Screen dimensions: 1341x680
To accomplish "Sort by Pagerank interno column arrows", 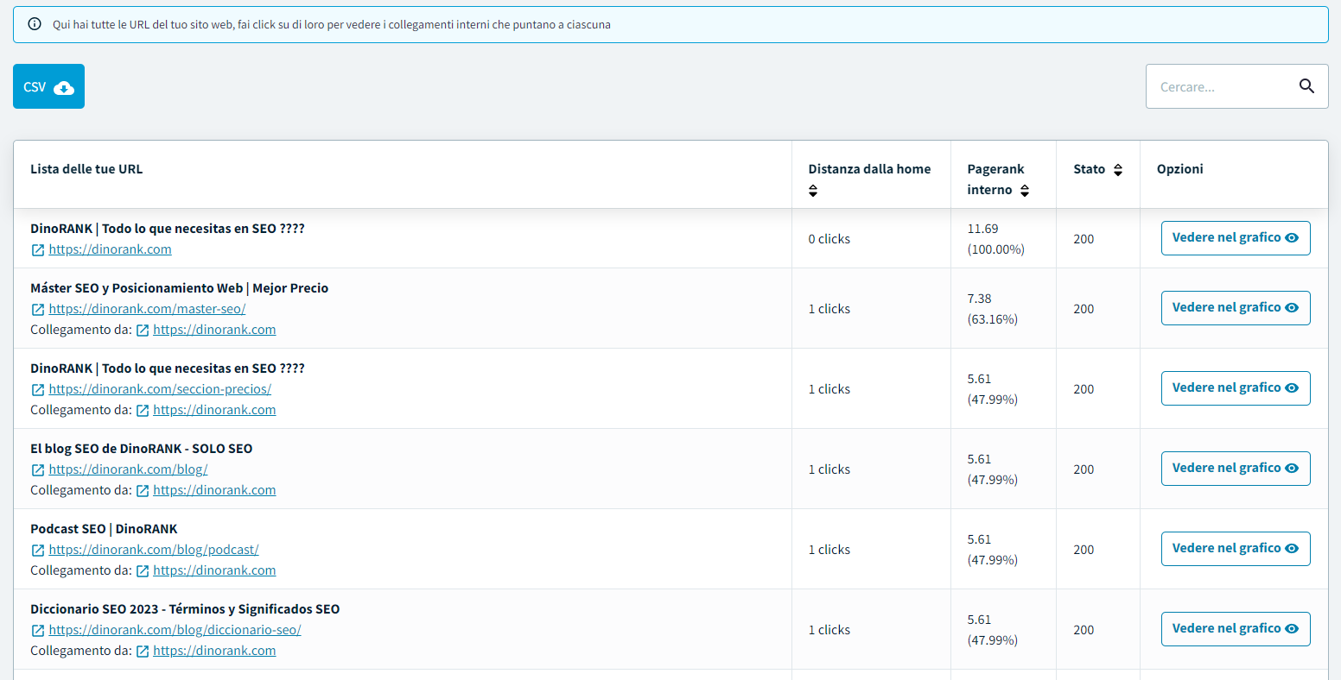I will (x=1024, y=191).
